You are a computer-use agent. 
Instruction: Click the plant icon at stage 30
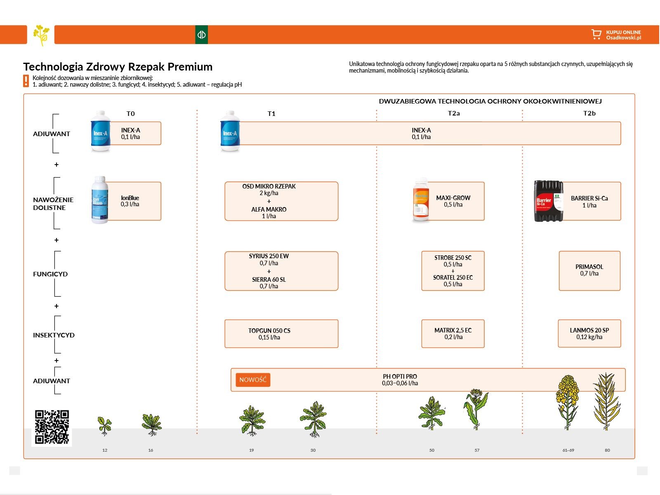[x=313, y=419]
